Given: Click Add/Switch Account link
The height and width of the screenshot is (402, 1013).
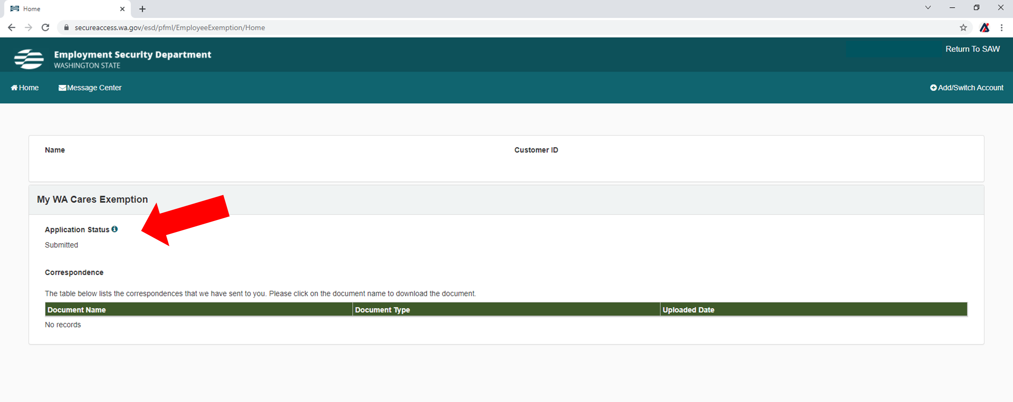Looking at the screenshot, I should [966, 88].
